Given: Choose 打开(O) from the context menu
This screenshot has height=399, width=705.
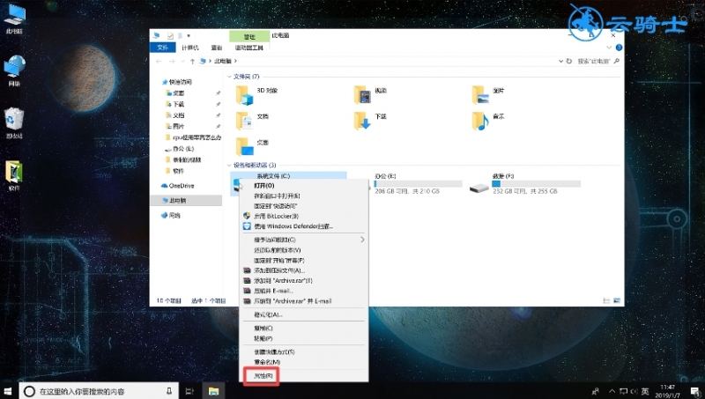Looking at the screenshot, I should [304, 186].
